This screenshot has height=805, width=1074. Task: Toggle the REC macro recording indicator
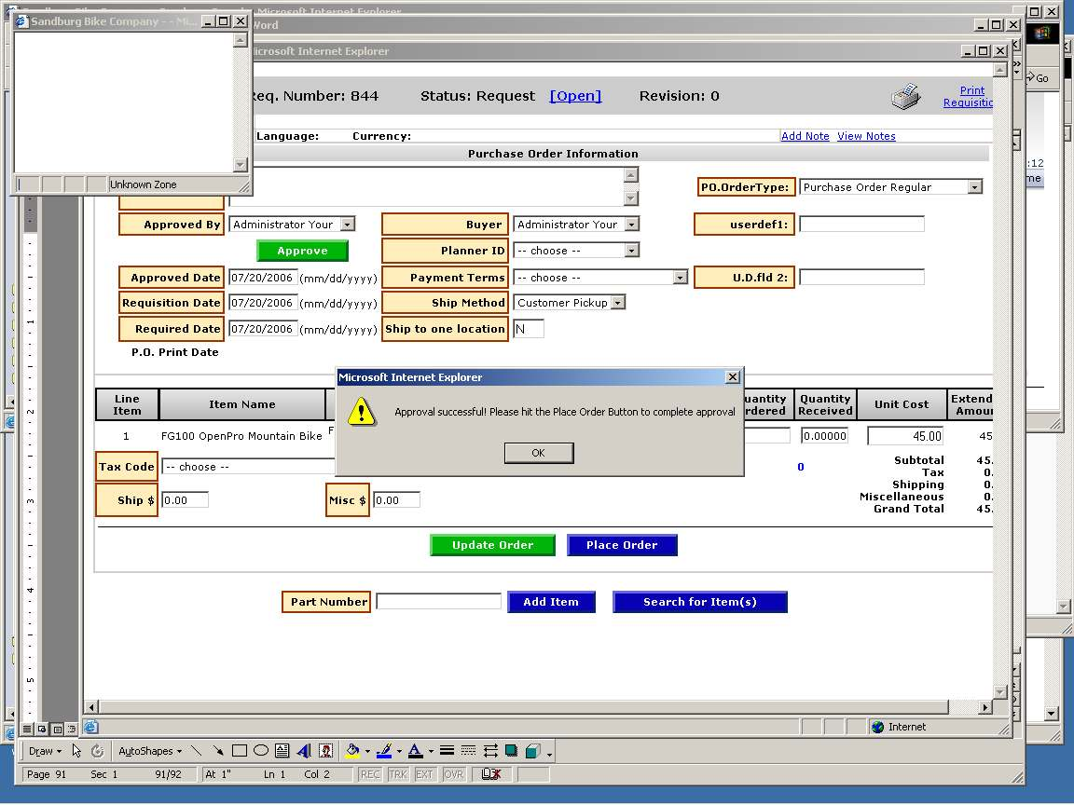pyautogui.click(x=370, y=774)
